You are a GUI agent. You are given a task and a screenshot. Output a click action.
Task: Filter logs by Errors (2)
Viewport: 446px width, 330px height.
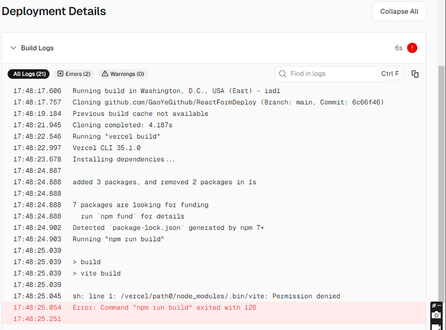click(74, 74)
